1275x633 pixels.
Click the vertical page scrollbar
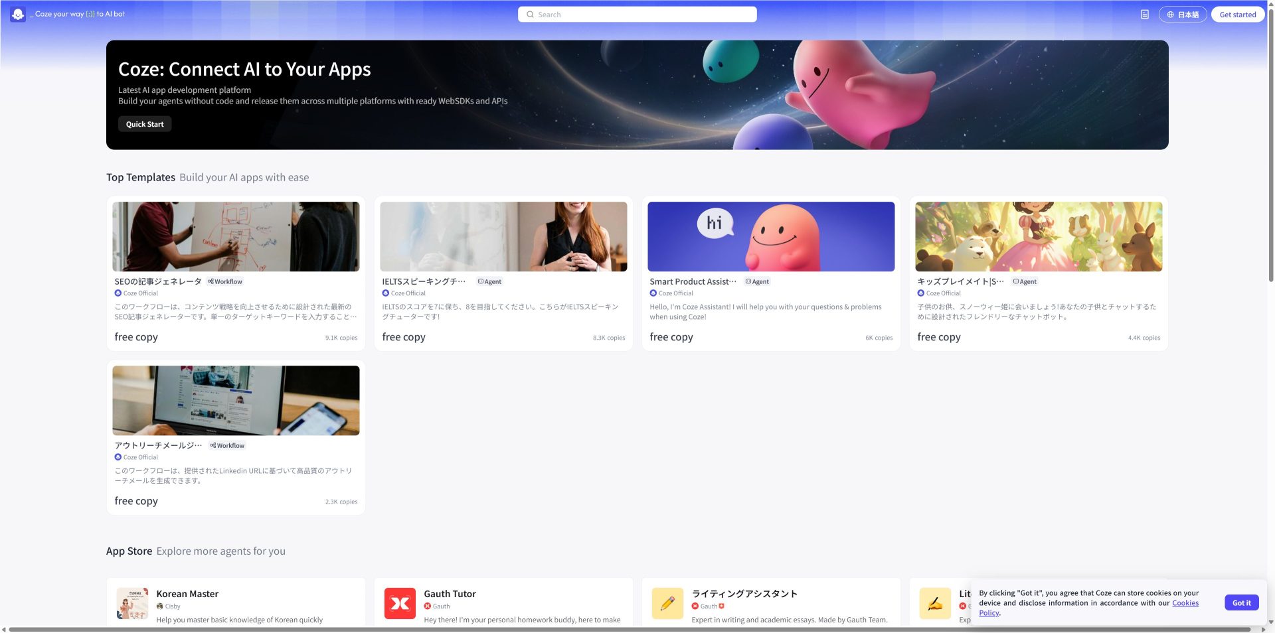[1271, 146]
